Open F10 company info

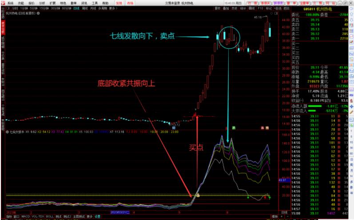(x=260, y=8)
